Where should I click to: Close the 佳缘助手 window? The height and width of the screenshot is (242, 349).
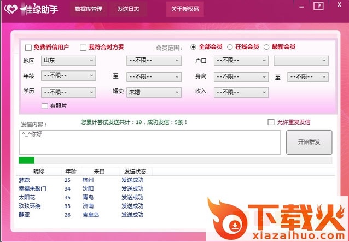(x=339, y=5)
